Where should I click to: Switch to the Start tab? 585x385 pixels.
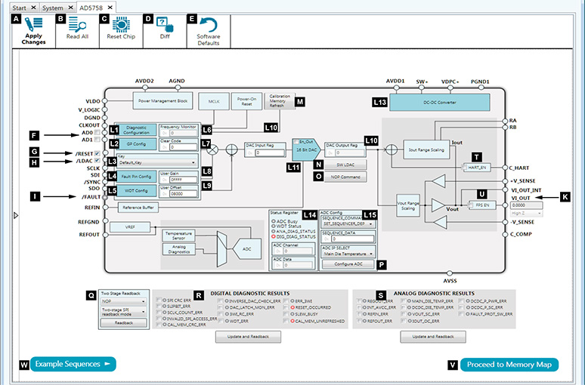(20, 8)
